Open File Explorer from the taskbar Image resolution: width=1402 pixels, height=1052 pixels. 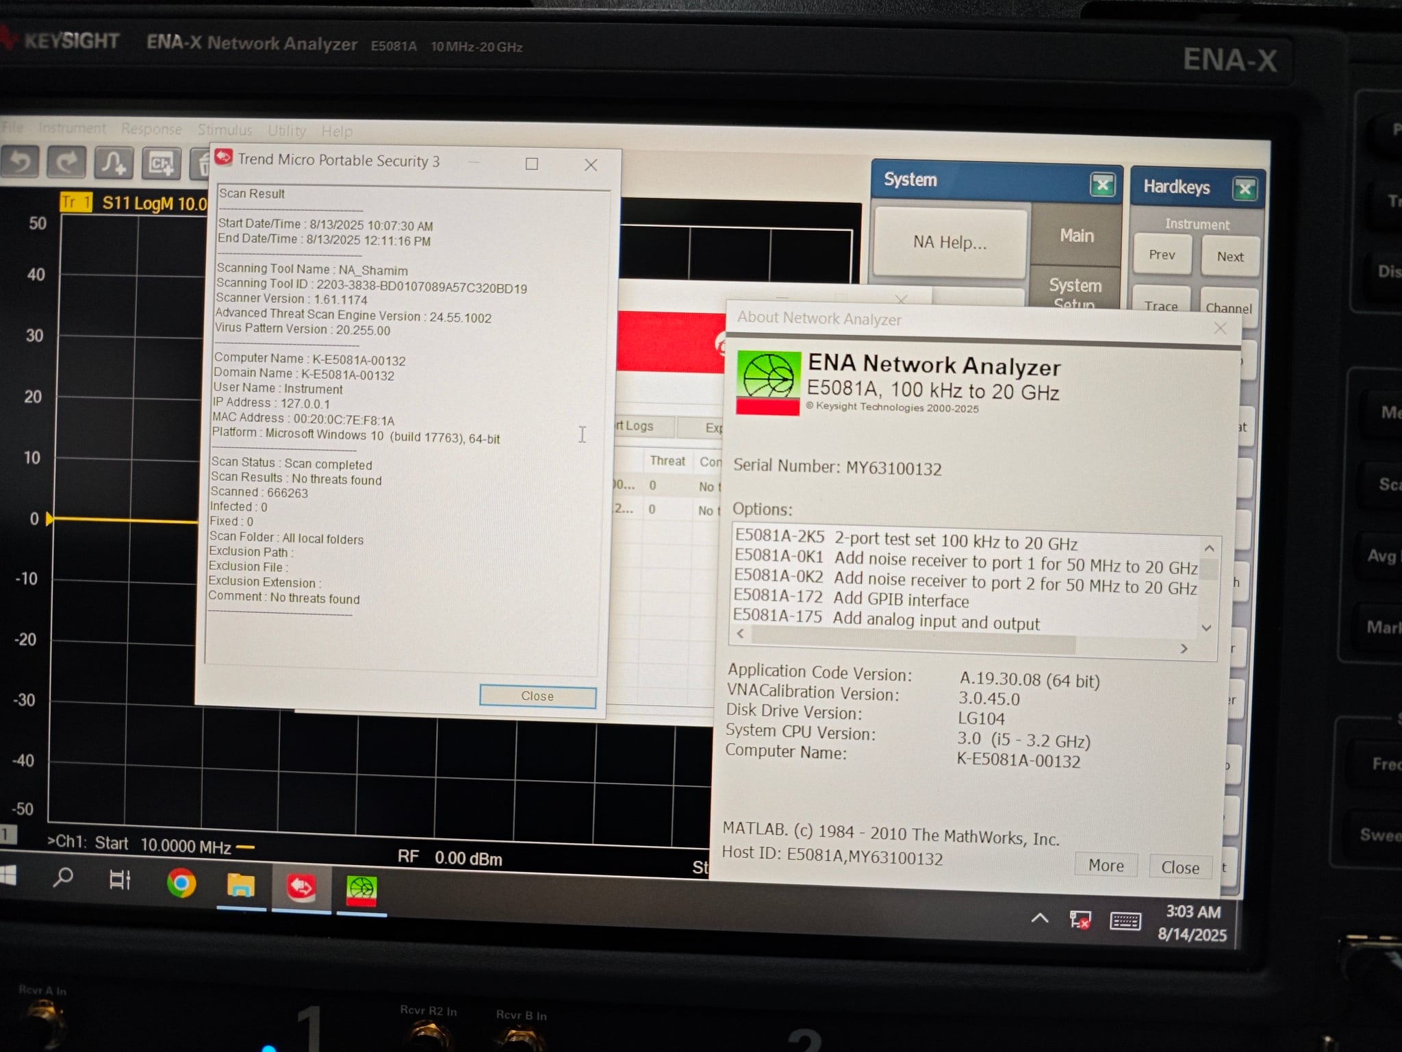click(240, 886)
